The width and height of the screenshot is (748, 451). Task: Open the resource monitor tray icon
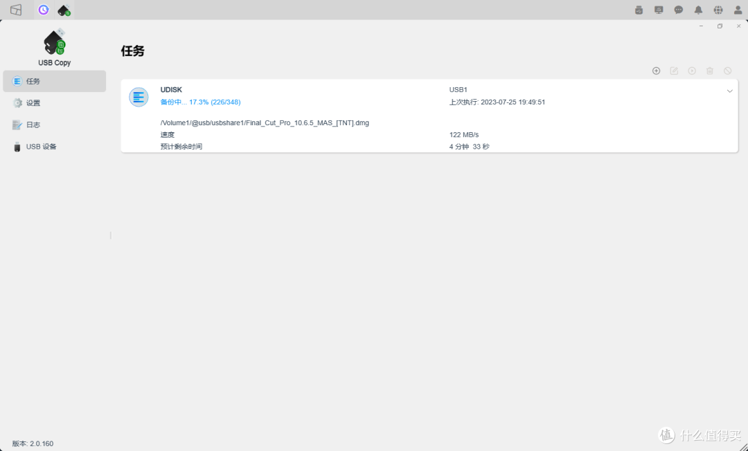click(659, 10)
